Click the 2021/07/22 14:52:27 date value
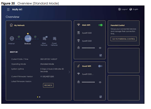151x109 pixels. click(x=49, y=59)
